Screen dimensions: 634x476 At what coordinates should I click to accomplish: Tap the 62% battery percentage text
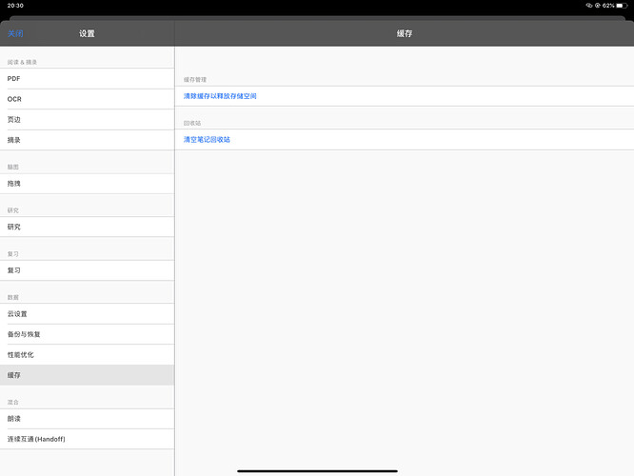coord(608,6)
